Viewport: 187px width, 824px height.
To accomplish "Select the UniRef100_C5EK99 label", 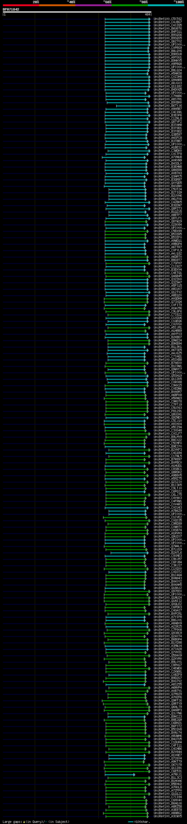I will (x=167, y=231).
